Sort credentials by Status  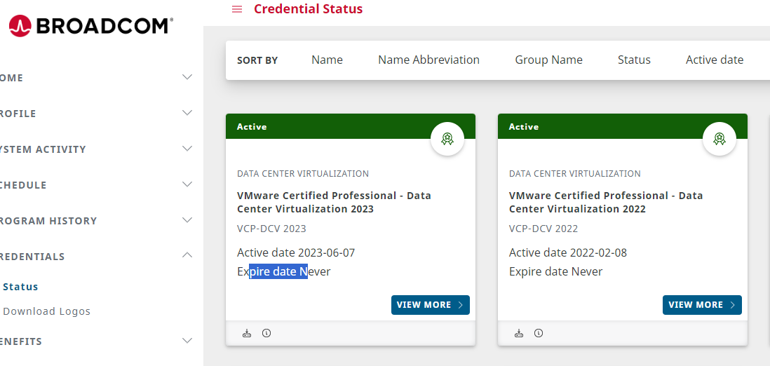pos(634,60)
